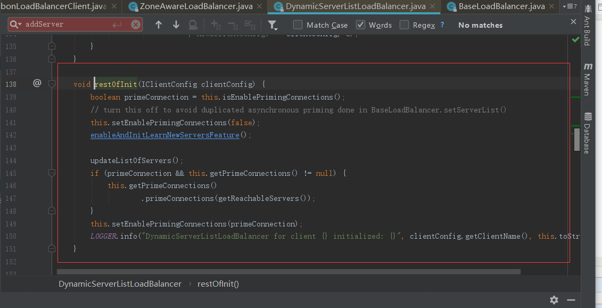Close the bonLoadBalancerClient.java tab
This screenshot has height=308, width=602.
point(114,6)
